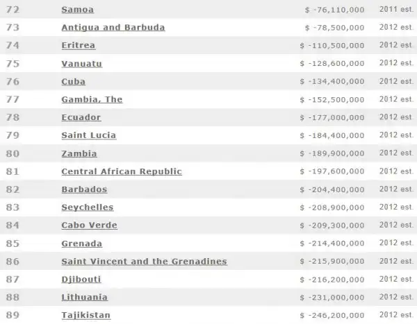Image resolution: width=417 pixels, height=324 pixels.
Task: Click the Grenada link
Action: click(81, 244)
